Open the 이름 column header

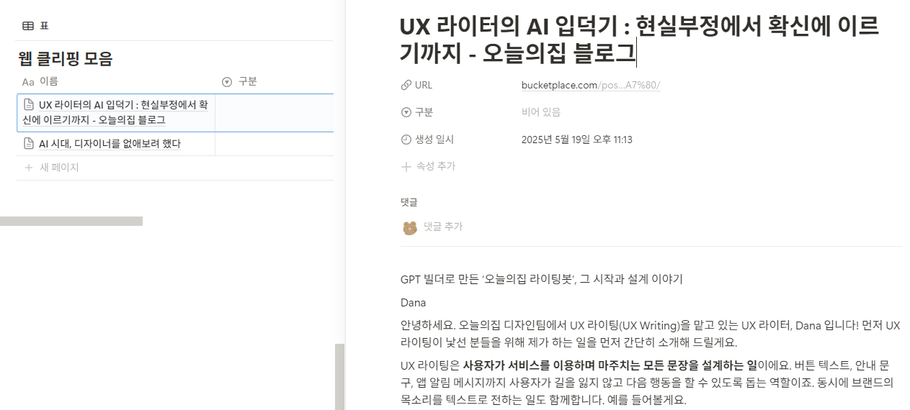(x=115, y=82)
